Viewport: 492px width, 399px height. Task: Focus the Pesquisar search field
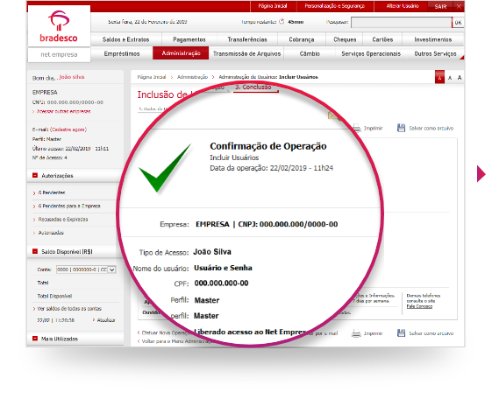pos(402,23)
